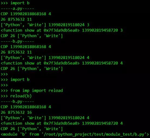Click the '26 8753632 16' output line
Viewport: 150px width, 138px height.
click(x=16, y=113)
